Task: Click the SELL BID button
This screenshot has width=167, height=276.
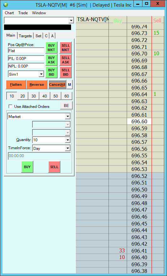Action: pos(66,72)
